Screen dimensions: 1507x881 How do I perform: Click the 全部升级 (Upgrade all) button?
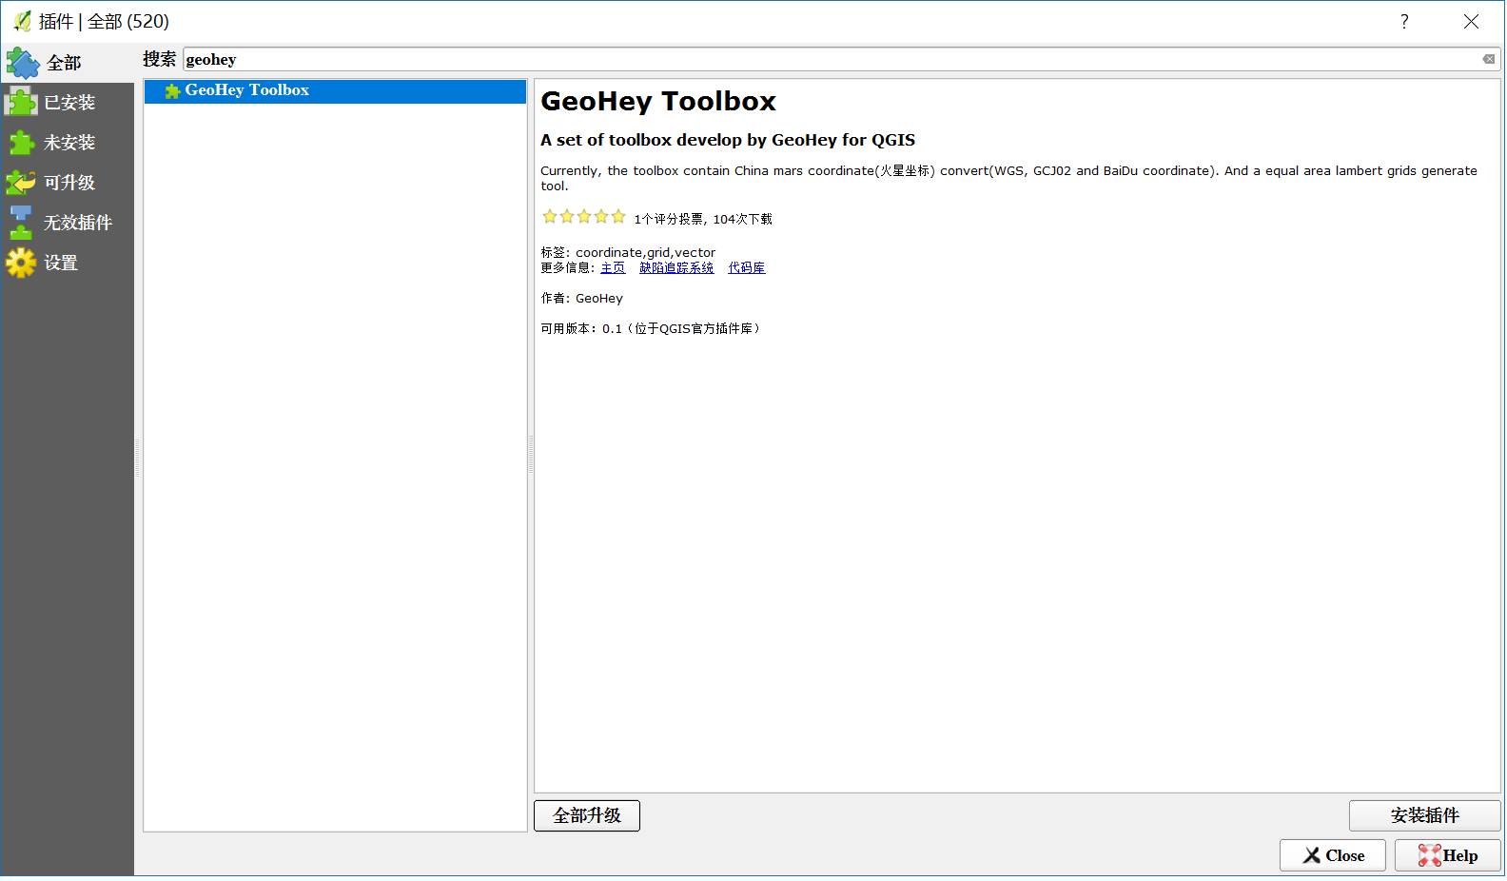click(587, 815)
